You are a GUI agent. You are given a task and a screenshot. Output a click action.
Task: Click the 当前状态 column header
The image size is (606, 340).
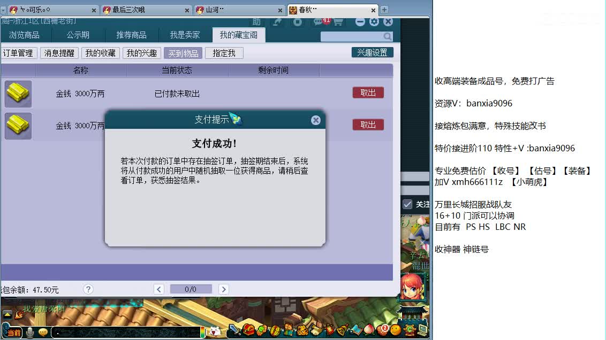177,70
